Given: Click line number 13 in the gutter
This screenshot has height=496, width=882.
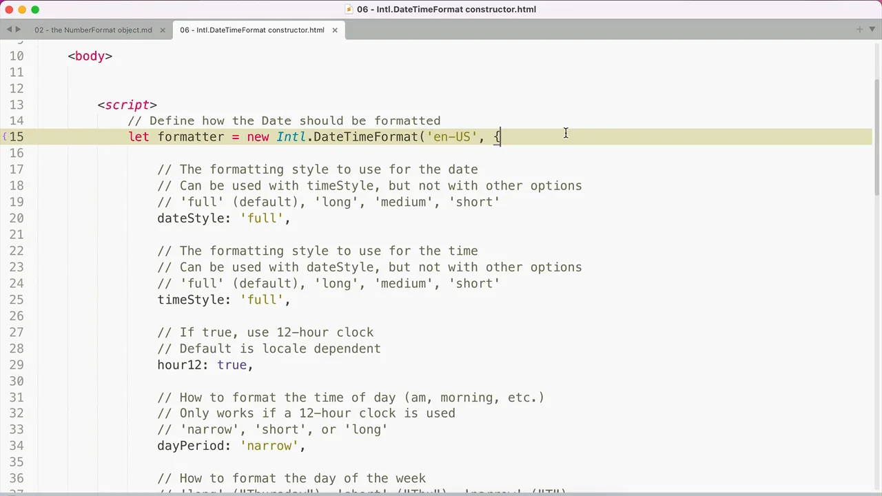Looking at the screenshot, I should click(x=17, y=105).
